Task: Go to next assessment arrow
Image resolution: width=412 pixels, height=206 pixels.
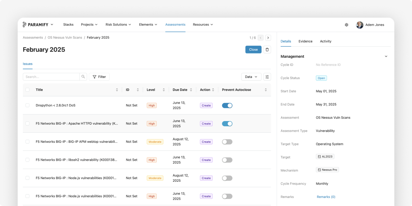Action: (x=268, y=38)
